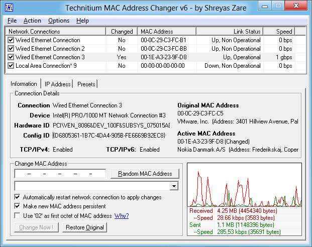Open the File menu
This screenshot has width=312, height=247.
(x=12, y=21)
